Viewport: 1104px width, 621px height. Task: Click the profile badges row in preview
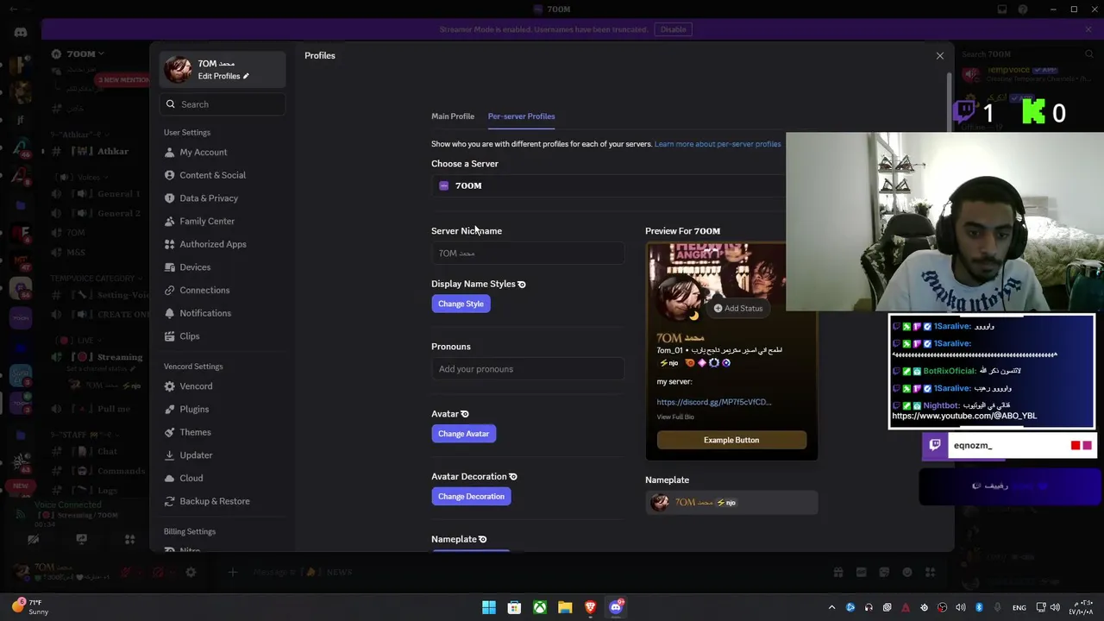pyautogui.click(x=694, y=363)
